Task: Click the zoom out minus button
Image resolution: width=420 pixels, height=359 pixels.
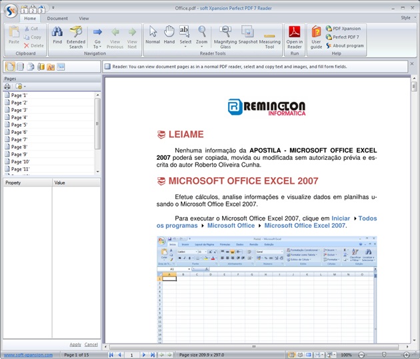Action: (x=361, y=355)
